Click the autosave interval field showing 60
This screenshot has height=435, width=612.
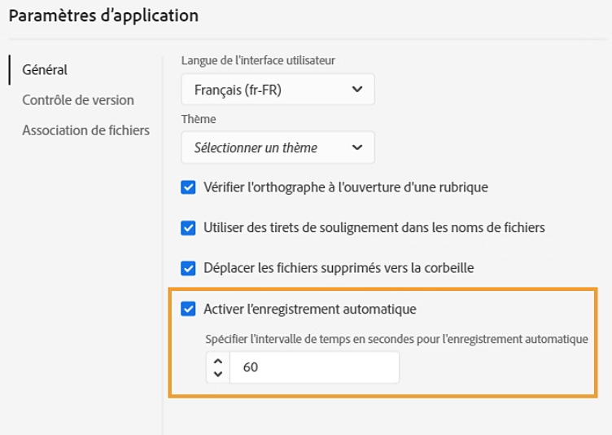(x=314, y=367)
